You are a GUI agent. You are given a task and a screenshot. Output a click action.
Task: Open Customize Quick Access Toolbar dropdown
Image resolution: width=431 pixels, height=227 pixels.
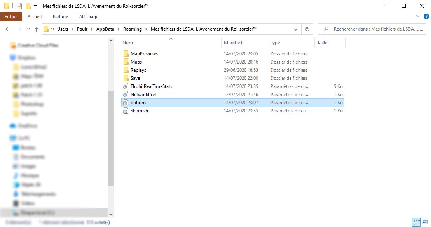[x=35, y=7]
